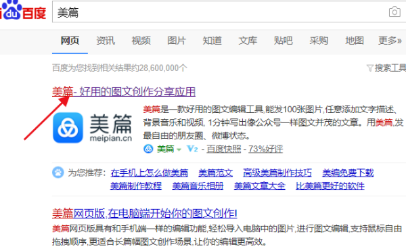Select the 网页 tab
Image resolution: width=406 pixels, height=251 pixels.
click(x=70, y=41)
